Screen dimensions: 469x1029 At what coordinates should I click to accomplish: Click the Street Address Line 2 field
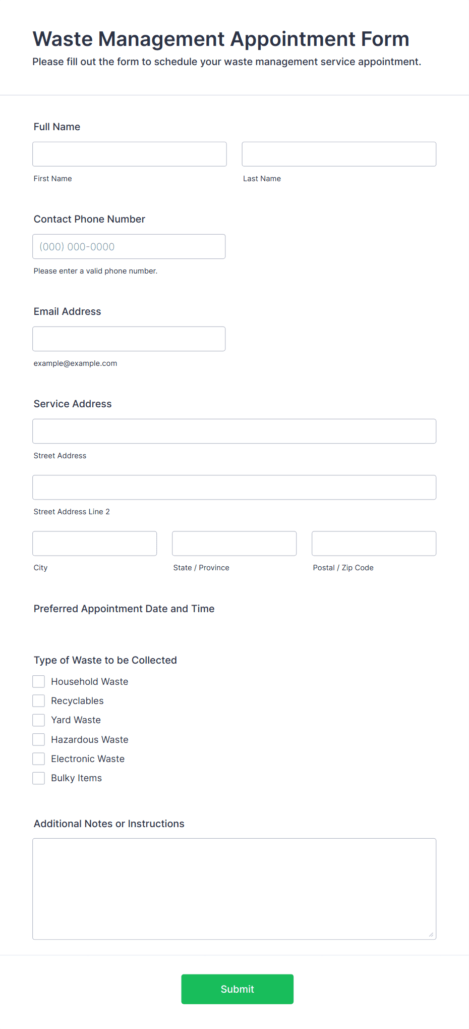tap(234, 487)
